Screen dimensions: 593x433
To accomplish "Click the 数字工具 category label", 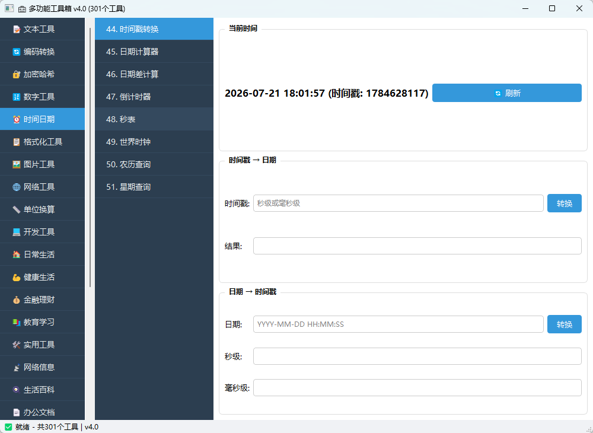I will tap(39, 97).
